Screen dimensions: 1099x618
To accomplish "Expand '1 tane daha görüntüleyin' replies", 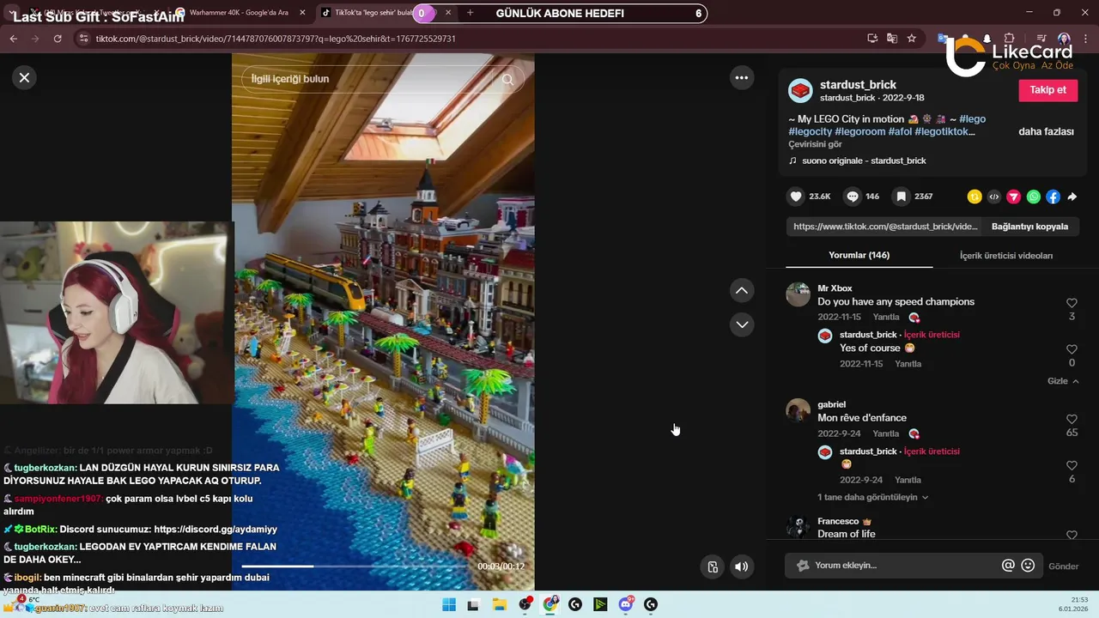I will (x=872, y=497).
